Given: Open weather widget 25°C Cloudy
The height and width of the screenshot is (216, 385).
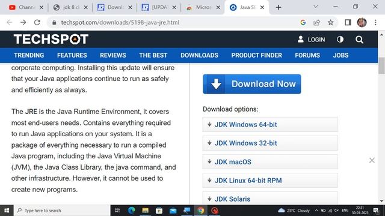Looking at the screenshot, I should click(x=294, y=211).
